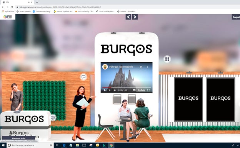Click the right brochure holder on tower
The width and height of the screenshot is (240, 148).
(x=132, y=99)
